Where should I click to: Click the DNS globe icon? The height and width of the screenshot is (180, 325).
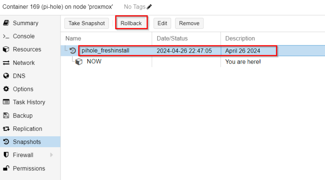[x=6, y=76]
